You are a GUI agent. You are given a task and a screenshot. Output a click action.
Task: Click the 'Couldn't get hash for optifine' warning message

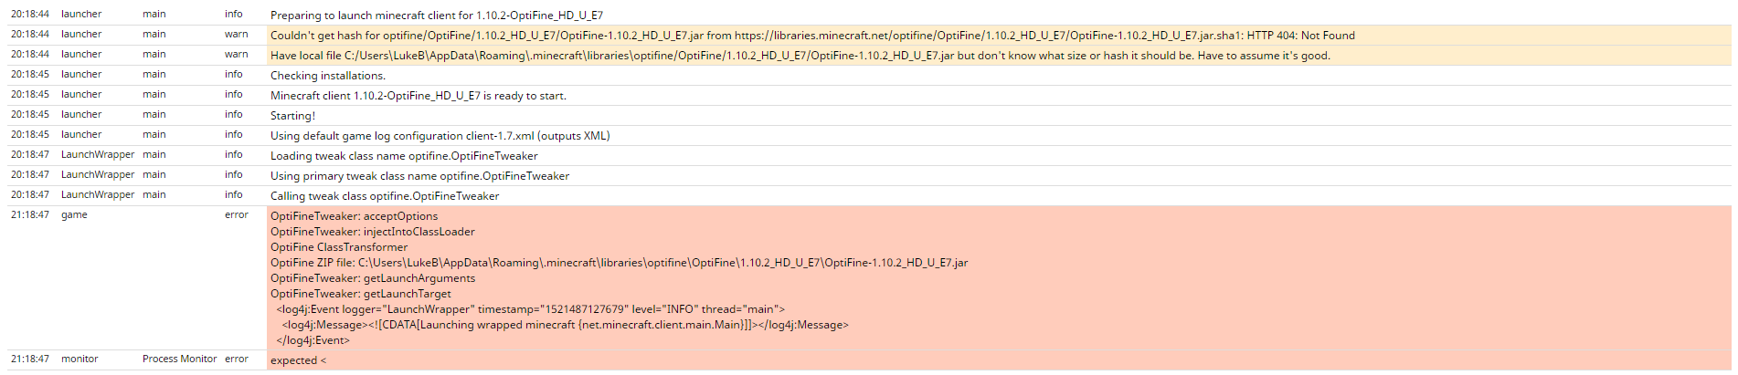812,36
